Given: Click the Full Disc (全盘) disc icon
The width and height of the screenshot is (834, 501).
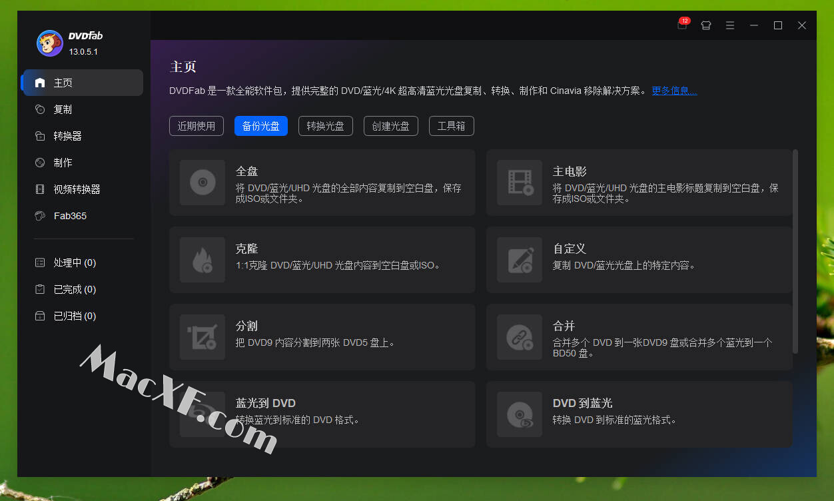Looking at the screenshot, I should click(203, 182).
